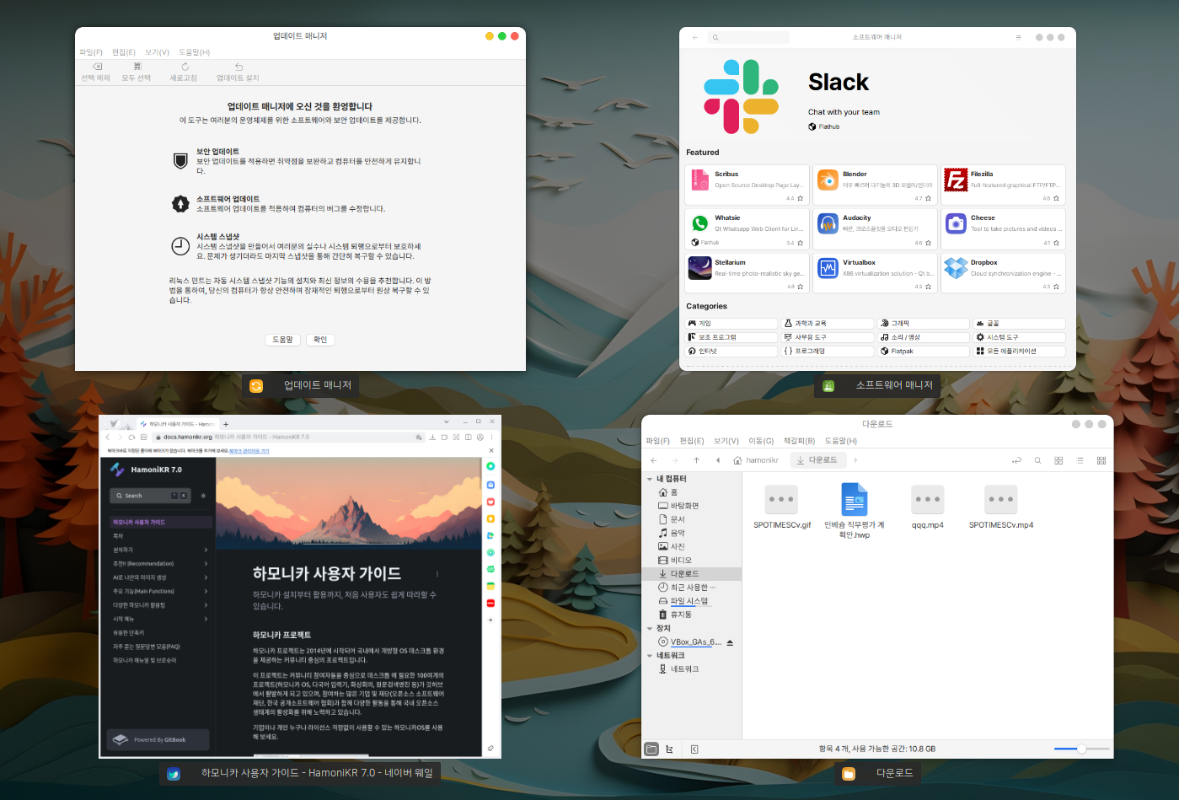Viewport: 1179px width, 800px height.
Task: Show tree view in file manager sidebar
Action: pos(670,749)
